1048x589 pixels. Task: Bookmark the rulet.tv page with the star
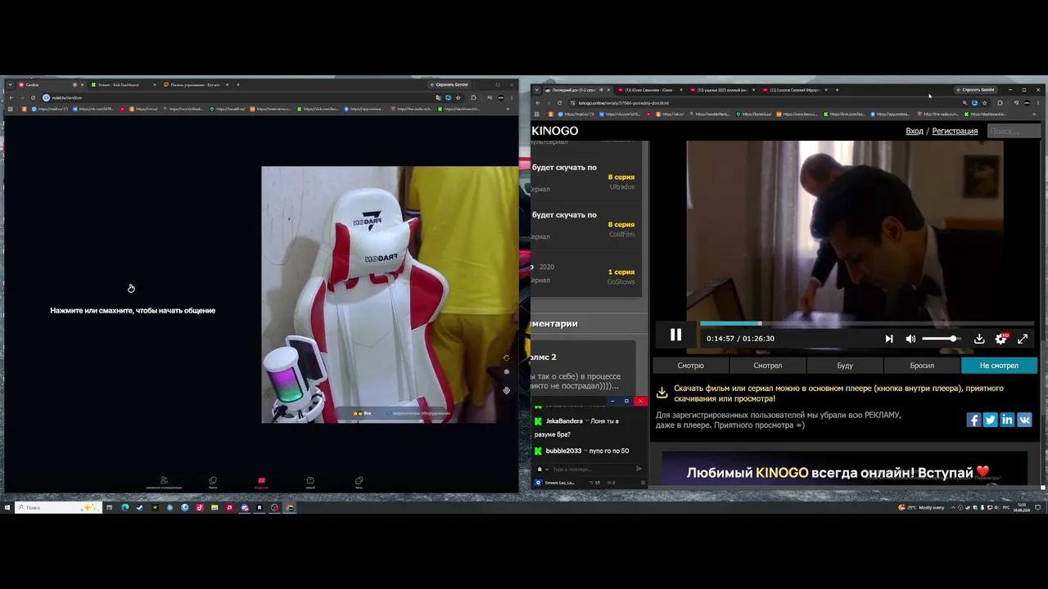pos(458,97)
